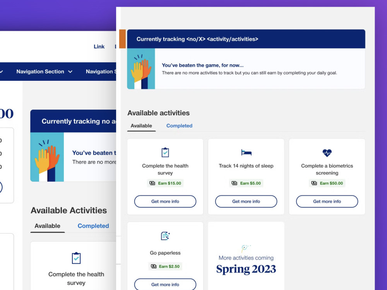Image resolution: width=387 pixels, height=290 pixels.
Task: Click high-five hands illustration in back window
Action: 47,157
